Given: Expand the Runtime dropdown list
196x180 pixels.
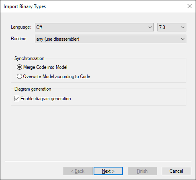Looking at the screenshot, I should (110, 39).
